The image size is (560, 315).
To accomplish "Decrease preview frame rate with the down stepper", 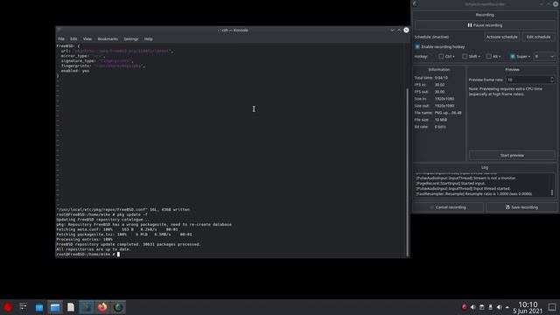I will point(552,81).
